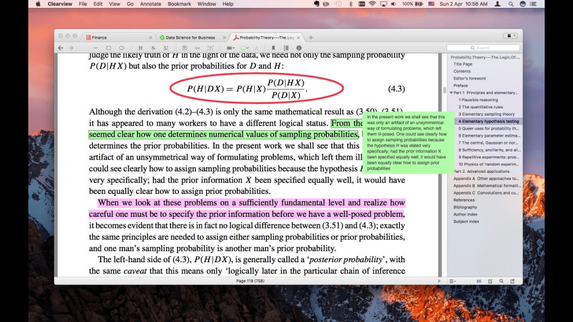573x322 pixels.
Task: Go to chapter 7 The central, Gaussian
Action: click(x=489, y=143)
